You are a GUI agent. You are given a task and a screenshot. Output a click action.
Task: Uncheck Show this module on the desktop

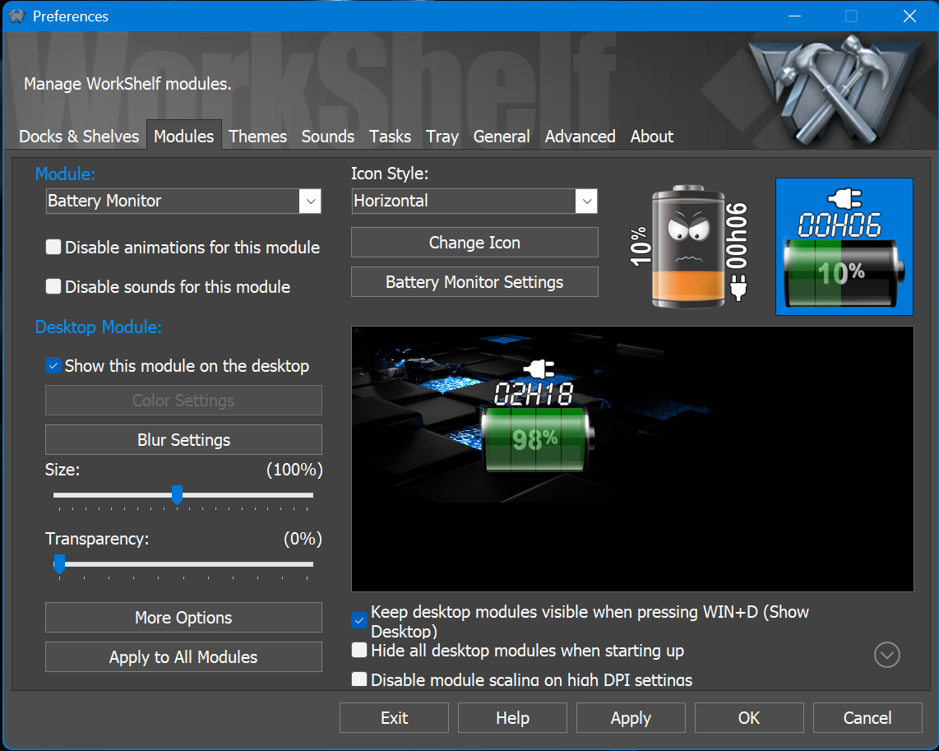click(x=53, y=366)
